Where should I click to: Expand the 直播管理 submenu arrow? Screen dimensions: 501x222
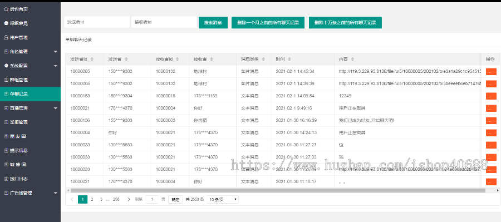55,108
